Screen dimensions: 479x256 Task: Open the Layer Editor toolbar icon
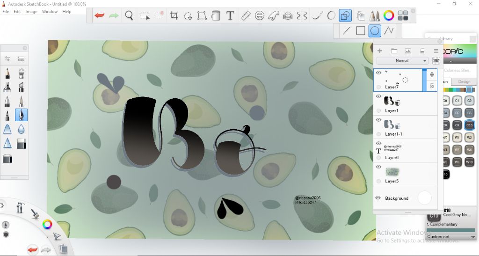(x=361, y=15)
